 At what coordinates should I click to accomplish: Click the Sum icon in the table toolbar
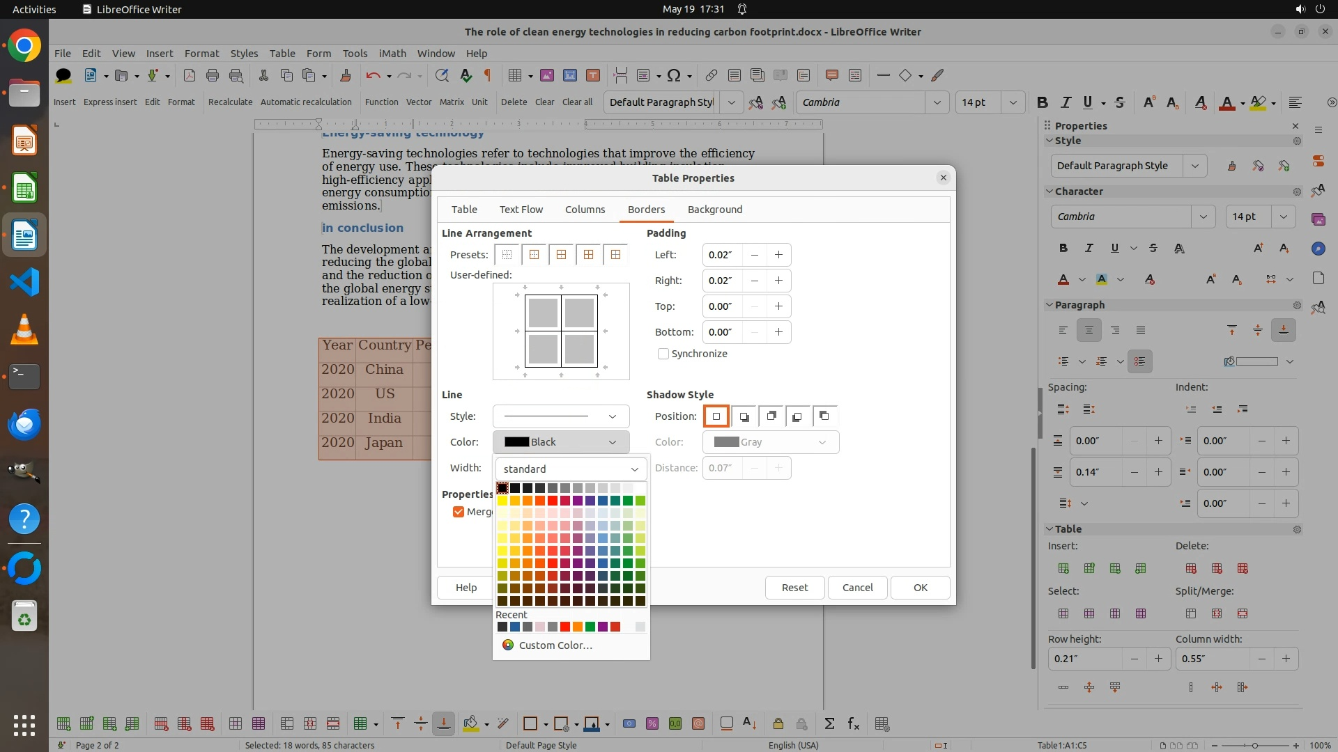[x=829, y=723]
